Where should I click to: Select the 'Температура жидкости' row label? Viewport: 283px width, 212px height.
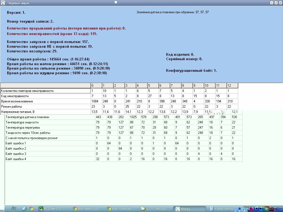coord(50,122)
